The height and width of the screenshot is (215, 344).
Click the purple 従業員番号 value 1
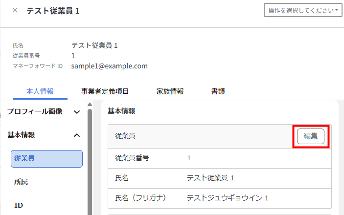tap(189, 158)
